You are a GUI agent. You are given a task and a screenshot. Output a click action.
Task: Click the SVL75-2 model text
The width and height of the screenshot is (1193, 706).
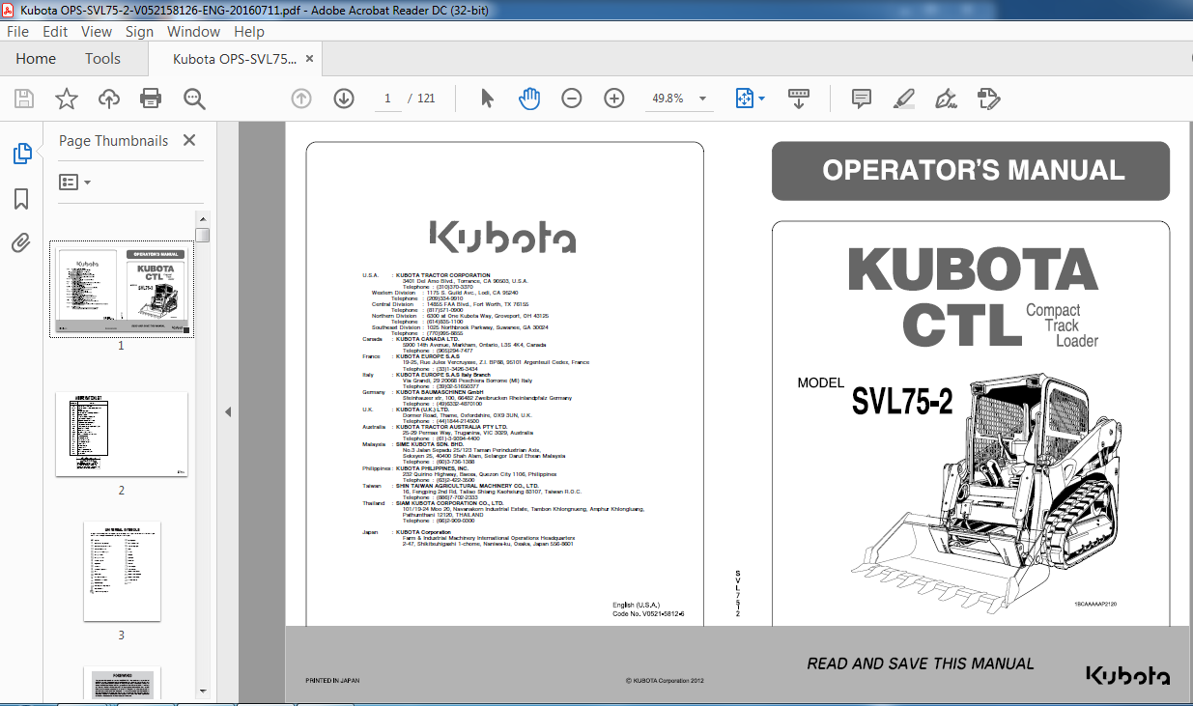coord(902,400)
